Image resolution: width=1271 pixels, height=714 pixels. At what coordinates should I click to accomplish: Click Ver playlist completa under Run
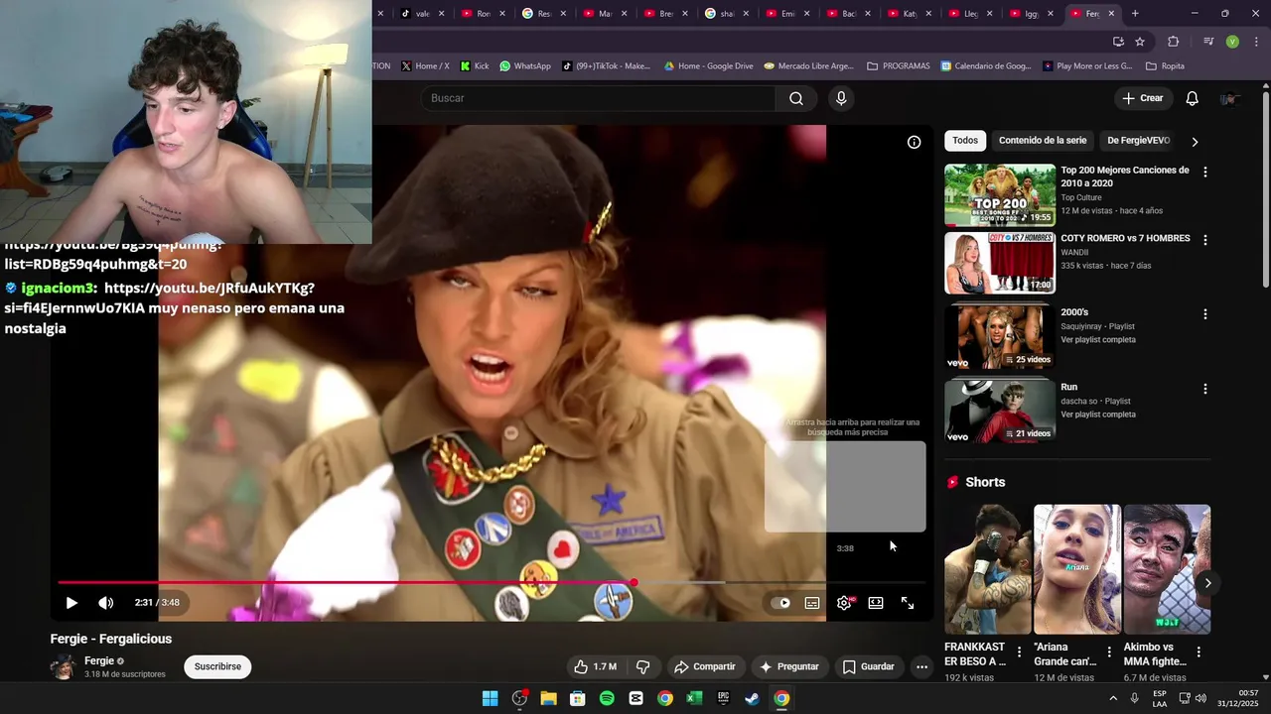[1098, 415]
